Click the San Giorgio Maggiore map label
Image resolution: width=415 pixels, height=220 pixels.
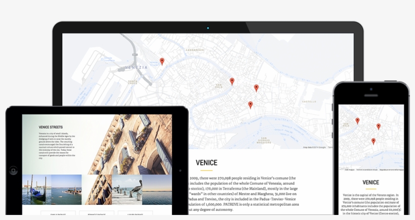click(263, 140)
